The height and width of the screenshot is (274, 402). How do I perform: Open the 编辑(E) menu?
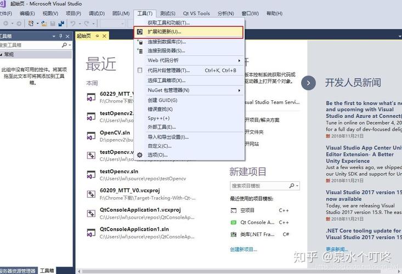[x=27, y=13]
